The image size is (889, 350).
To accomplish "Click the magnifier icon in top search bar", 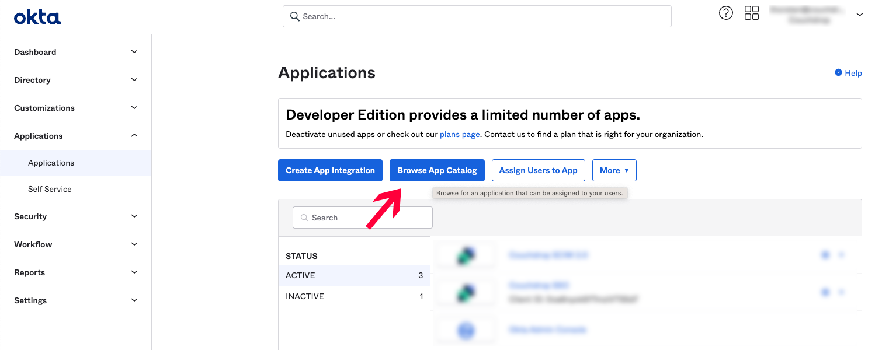I will (295, 16).
